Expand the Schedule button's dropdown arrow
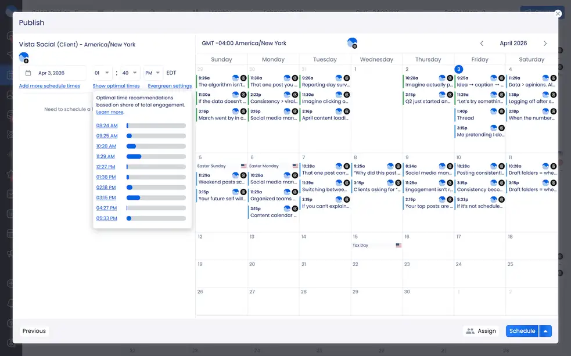Viewport: 571px width, 356px height. [x=545, y=330]
